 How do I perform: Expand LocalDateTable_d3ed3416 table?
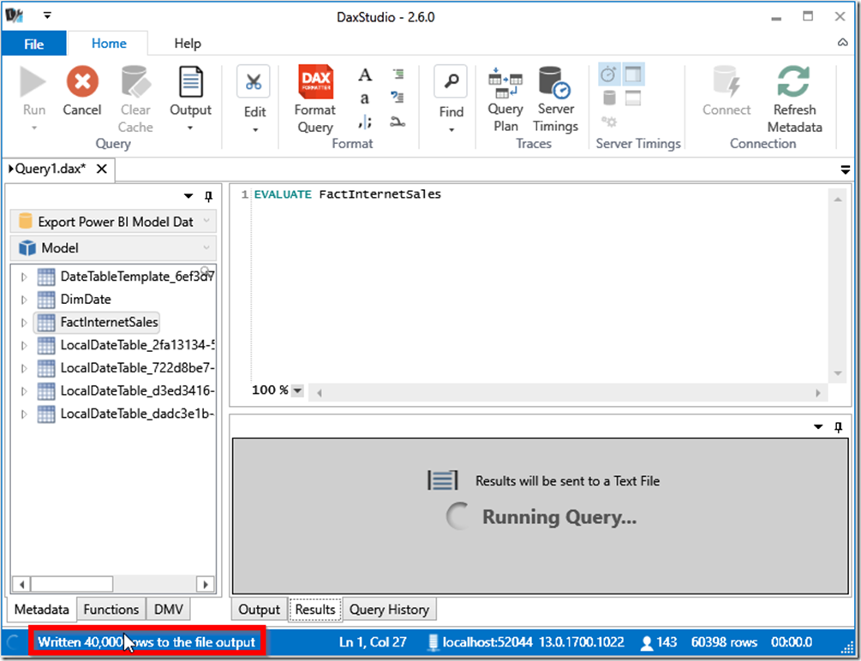point(24,391)
